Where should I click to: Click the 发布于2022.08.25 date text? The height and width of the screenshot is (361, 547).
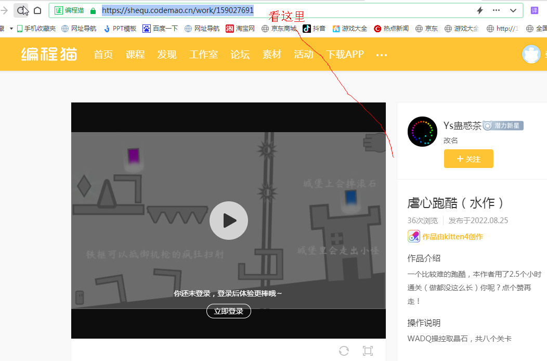(x=478, y=221)
